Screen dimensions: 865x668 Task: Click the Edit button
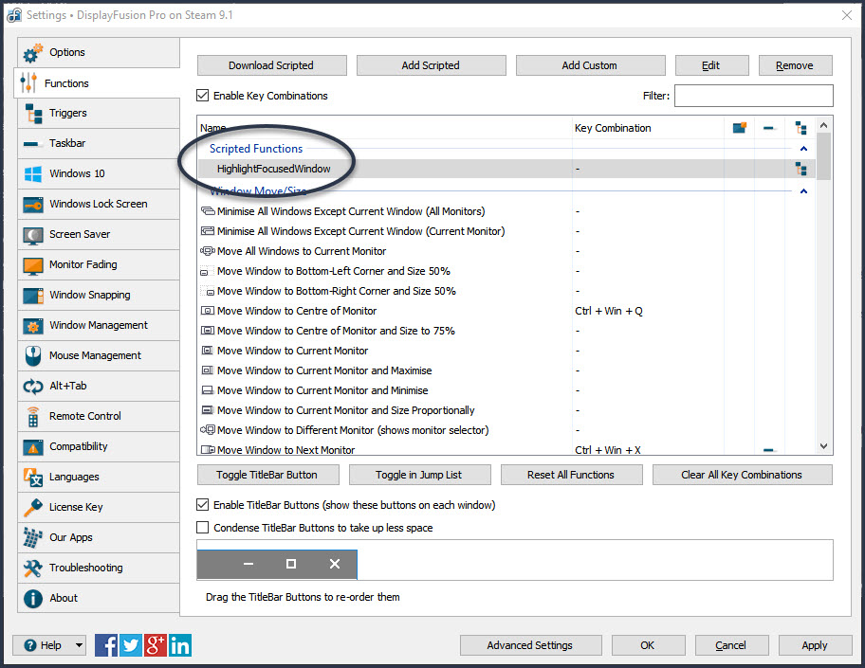712,65
